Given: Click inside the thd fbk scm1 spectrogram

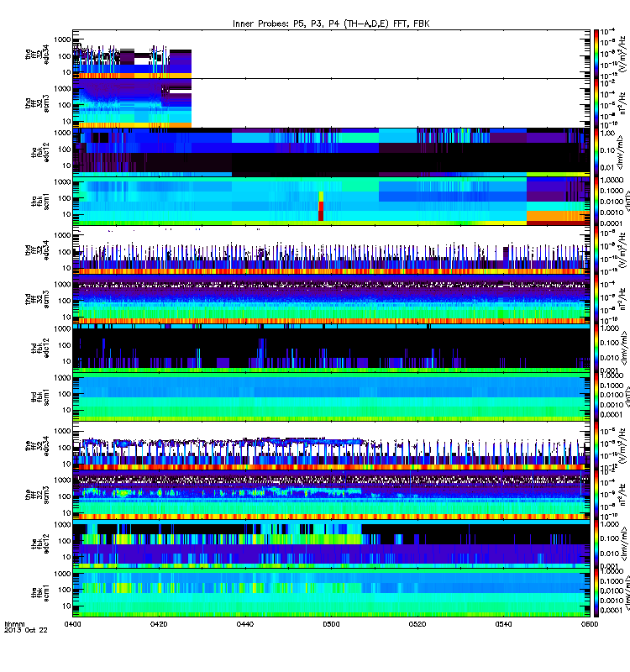Looking at the screenshot, I should (331, 396).
